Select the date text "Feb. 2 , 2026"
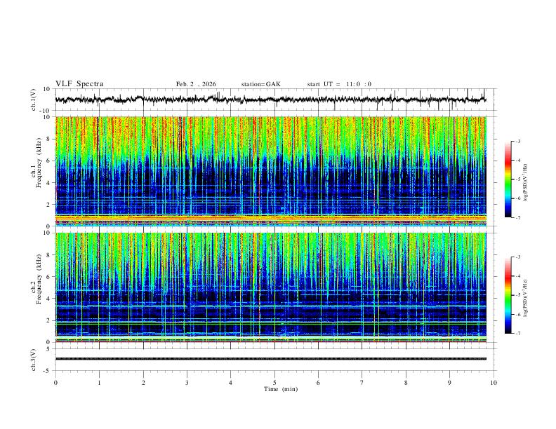This screenshot has height=429, width=556. (x=196, y=84)
